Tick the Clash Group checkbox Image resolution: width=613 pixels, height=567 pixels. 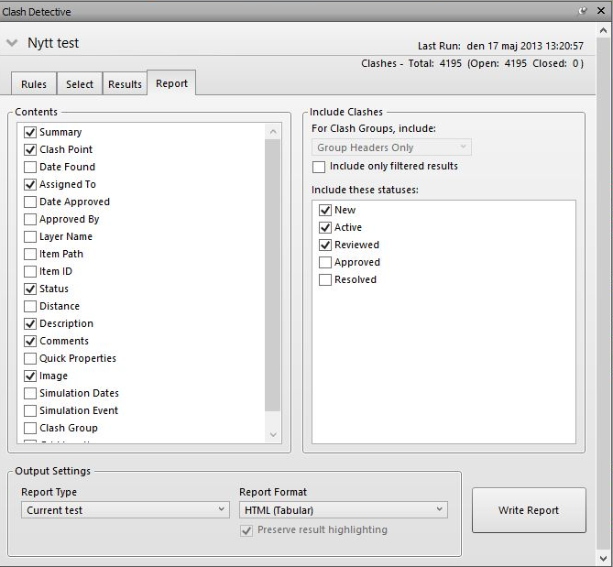30,428
